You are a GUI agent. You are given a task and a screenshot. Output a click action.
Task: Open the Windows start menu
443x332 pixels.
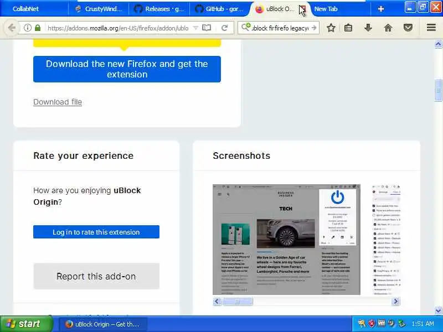26,324
